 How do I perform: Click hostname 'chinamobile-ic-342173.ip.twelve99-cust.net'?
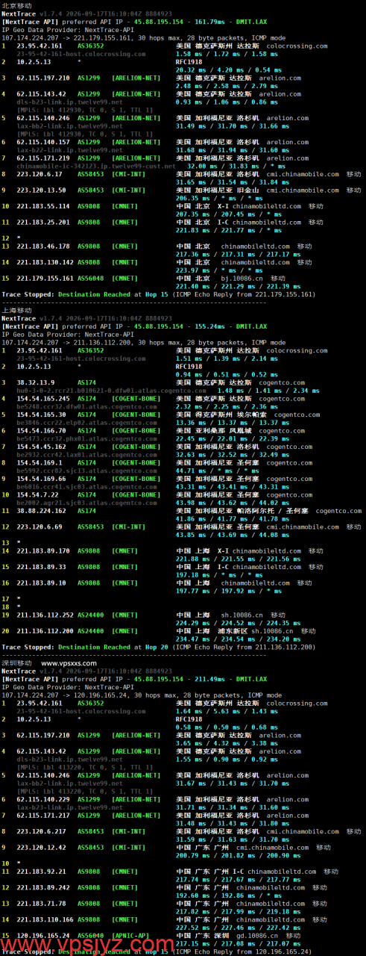click(x=96, y=167)
